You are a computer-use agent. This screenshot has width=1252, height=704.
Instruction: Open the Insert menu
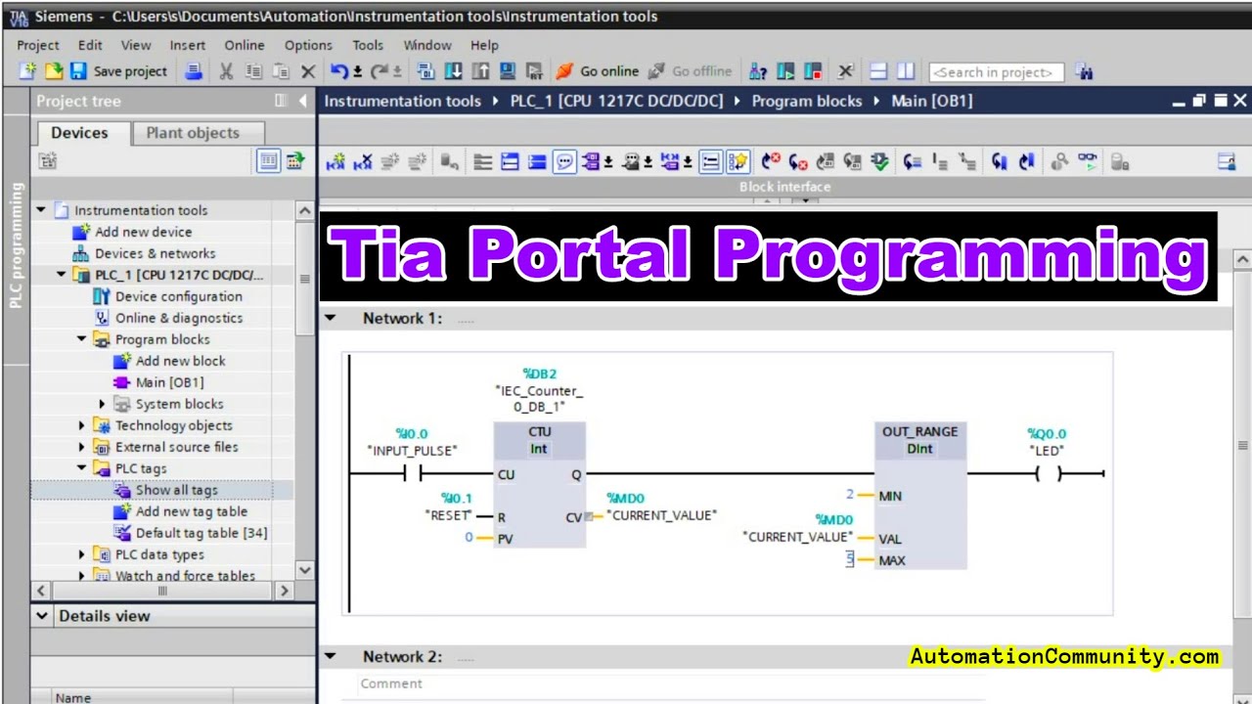click(188, 45)
